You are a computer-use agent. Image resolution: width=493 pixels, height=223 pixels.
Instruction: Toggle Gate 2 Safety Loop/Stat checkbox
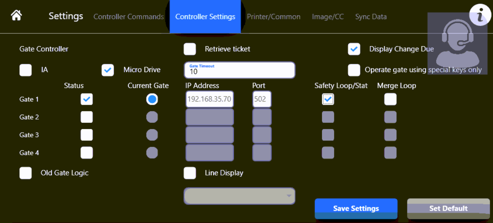click(328, 117)
